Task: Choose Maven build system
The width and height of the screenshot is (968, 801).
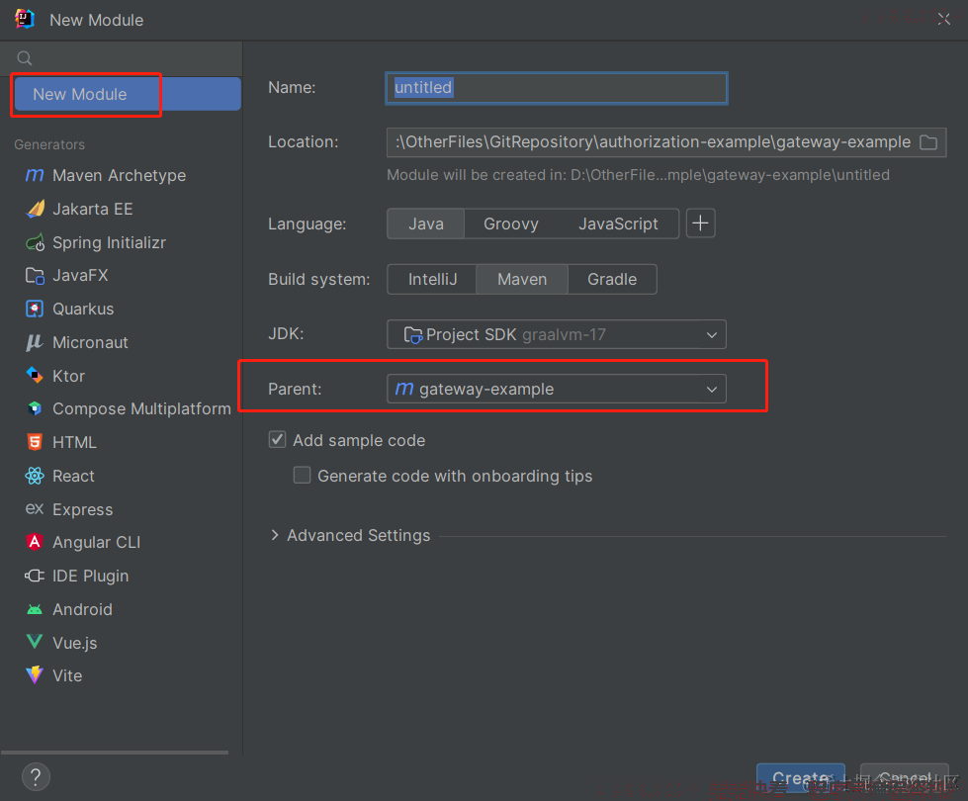Action: (522, 279)
